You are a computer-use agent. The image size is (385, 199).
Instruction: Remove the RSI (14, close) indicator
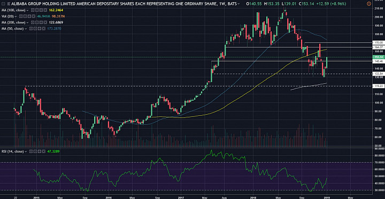[43, 152]
